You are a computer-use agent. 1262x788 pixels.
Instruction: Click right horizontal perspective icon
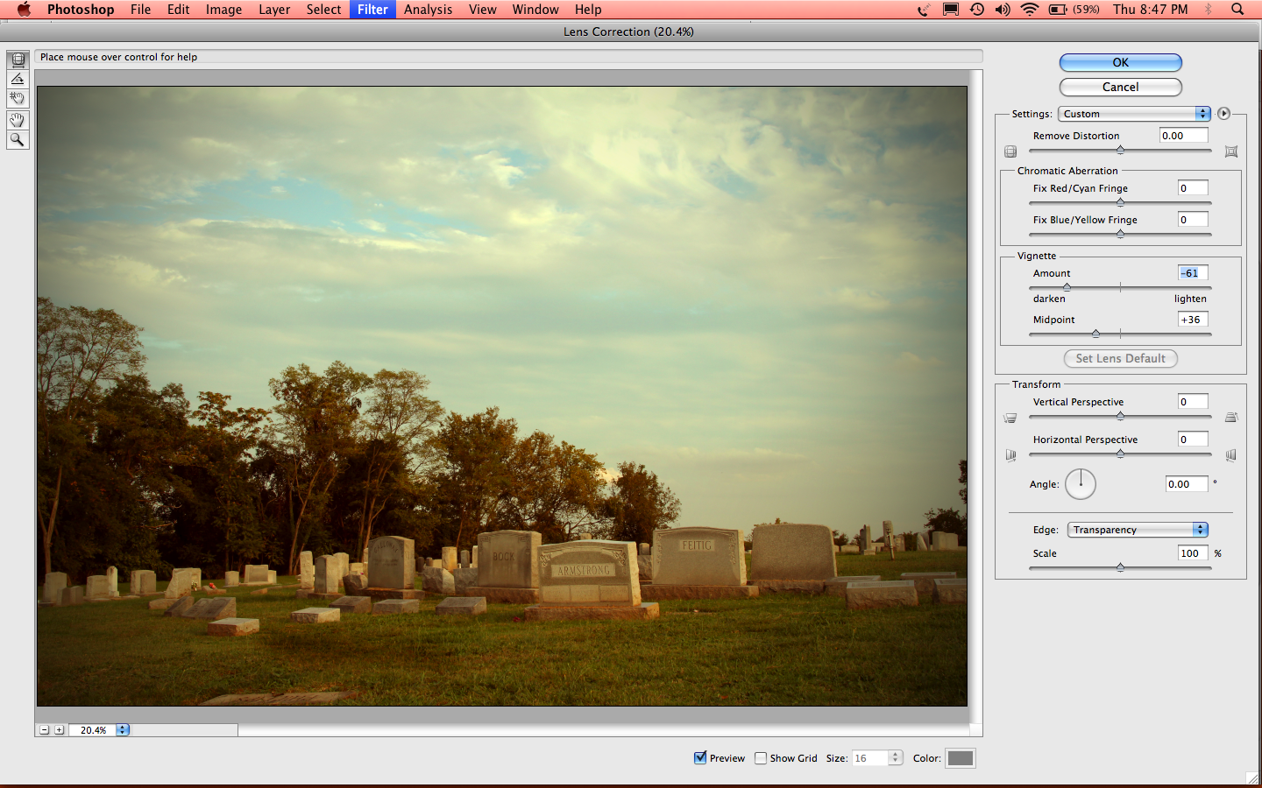pyautogui.click(x=1231, y=455)
